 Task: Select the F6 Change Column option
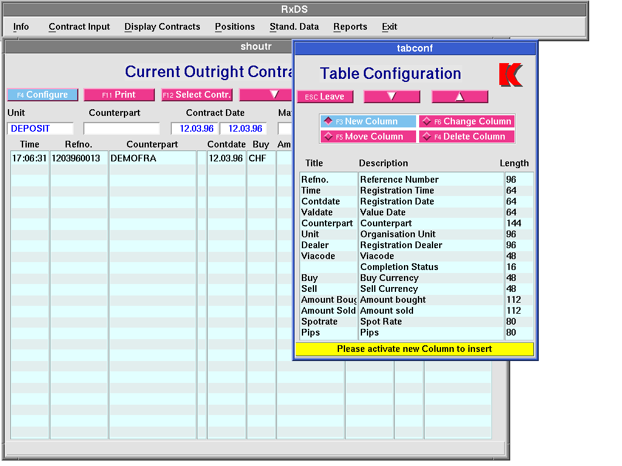click(467, 121)
